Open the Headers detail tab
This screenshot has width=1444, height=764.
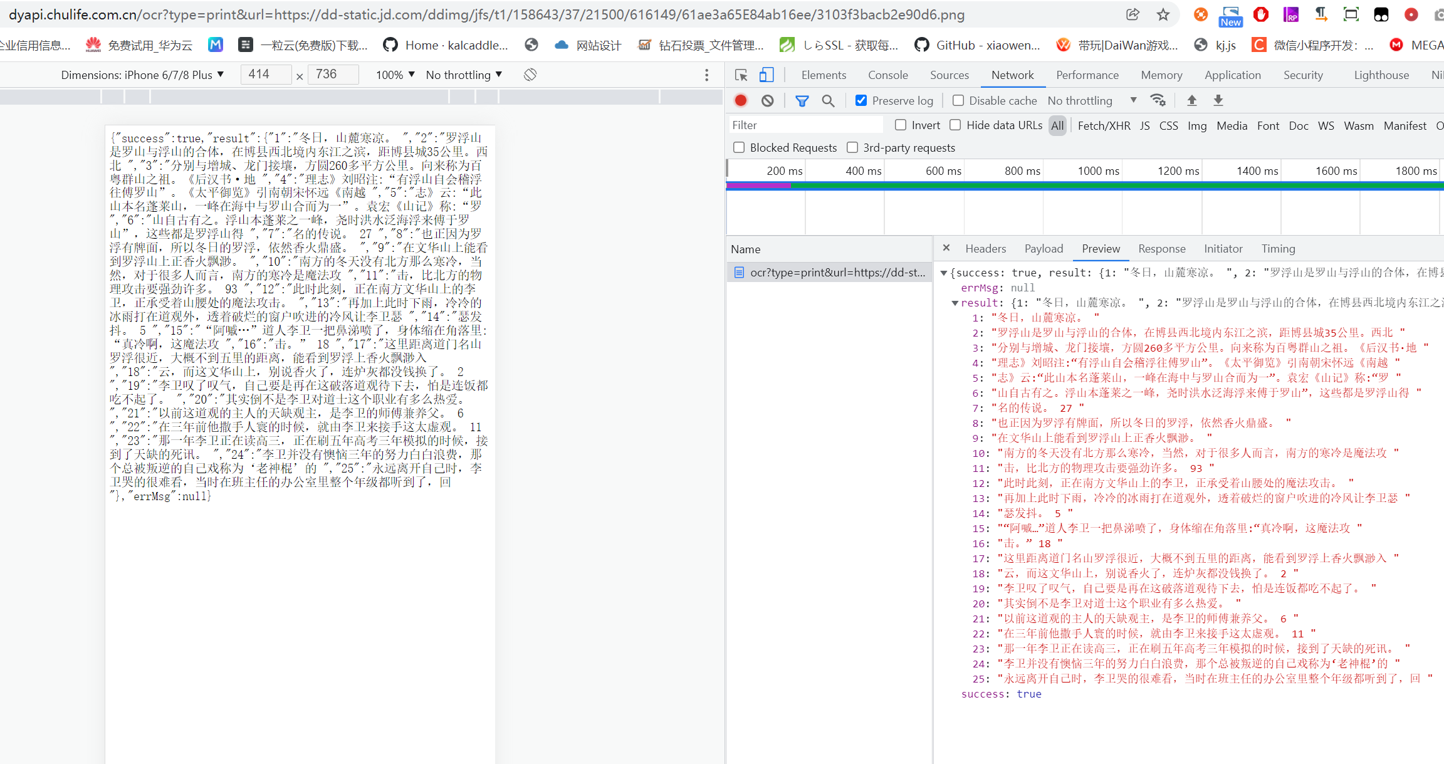tap(985, 249)
